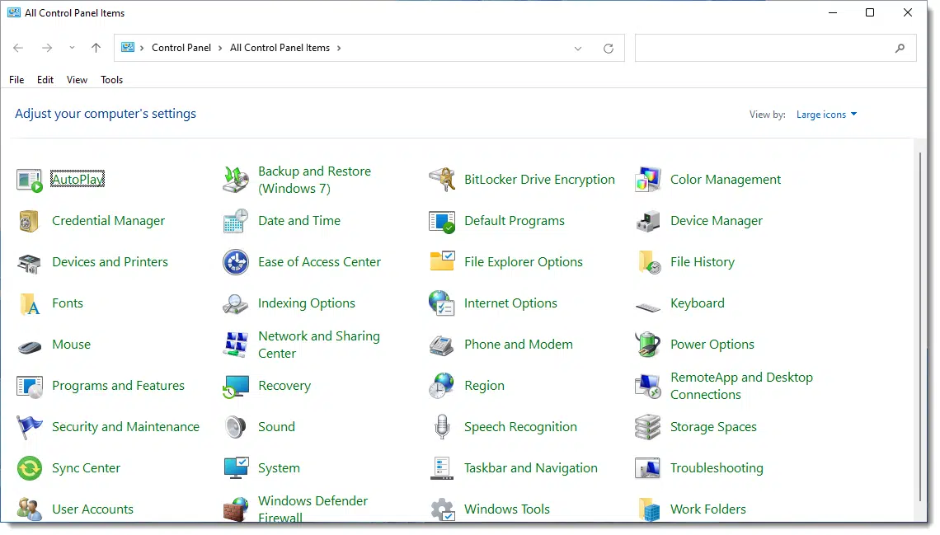This screenshot has height=535, width=940.
Task: Open the Tools menu
Action: click(x=111, y=80)
